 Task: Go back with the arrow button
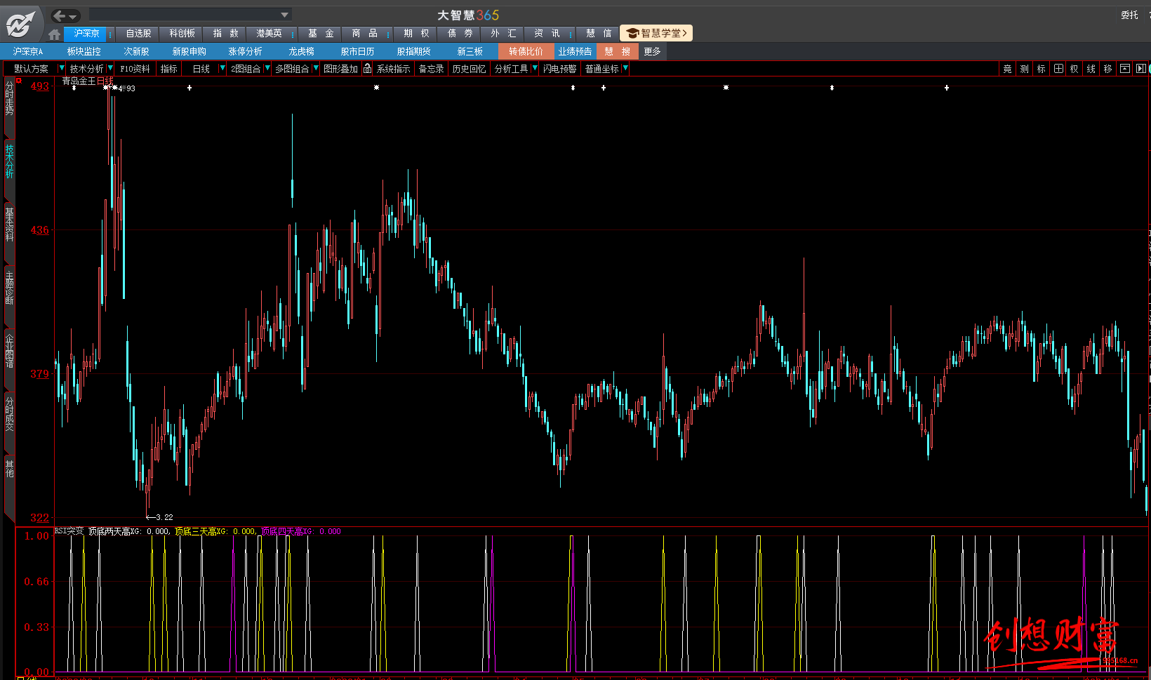[60, 15]
